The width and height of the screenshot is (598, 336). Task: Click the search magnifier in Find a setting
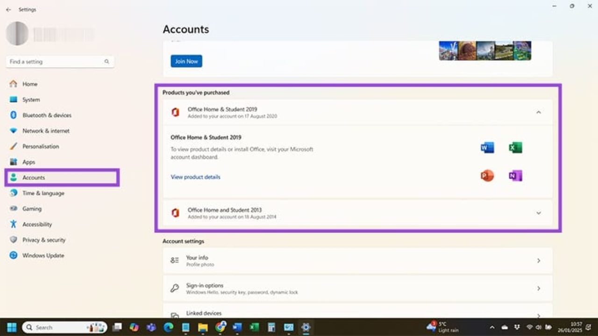tap(107, 62)
